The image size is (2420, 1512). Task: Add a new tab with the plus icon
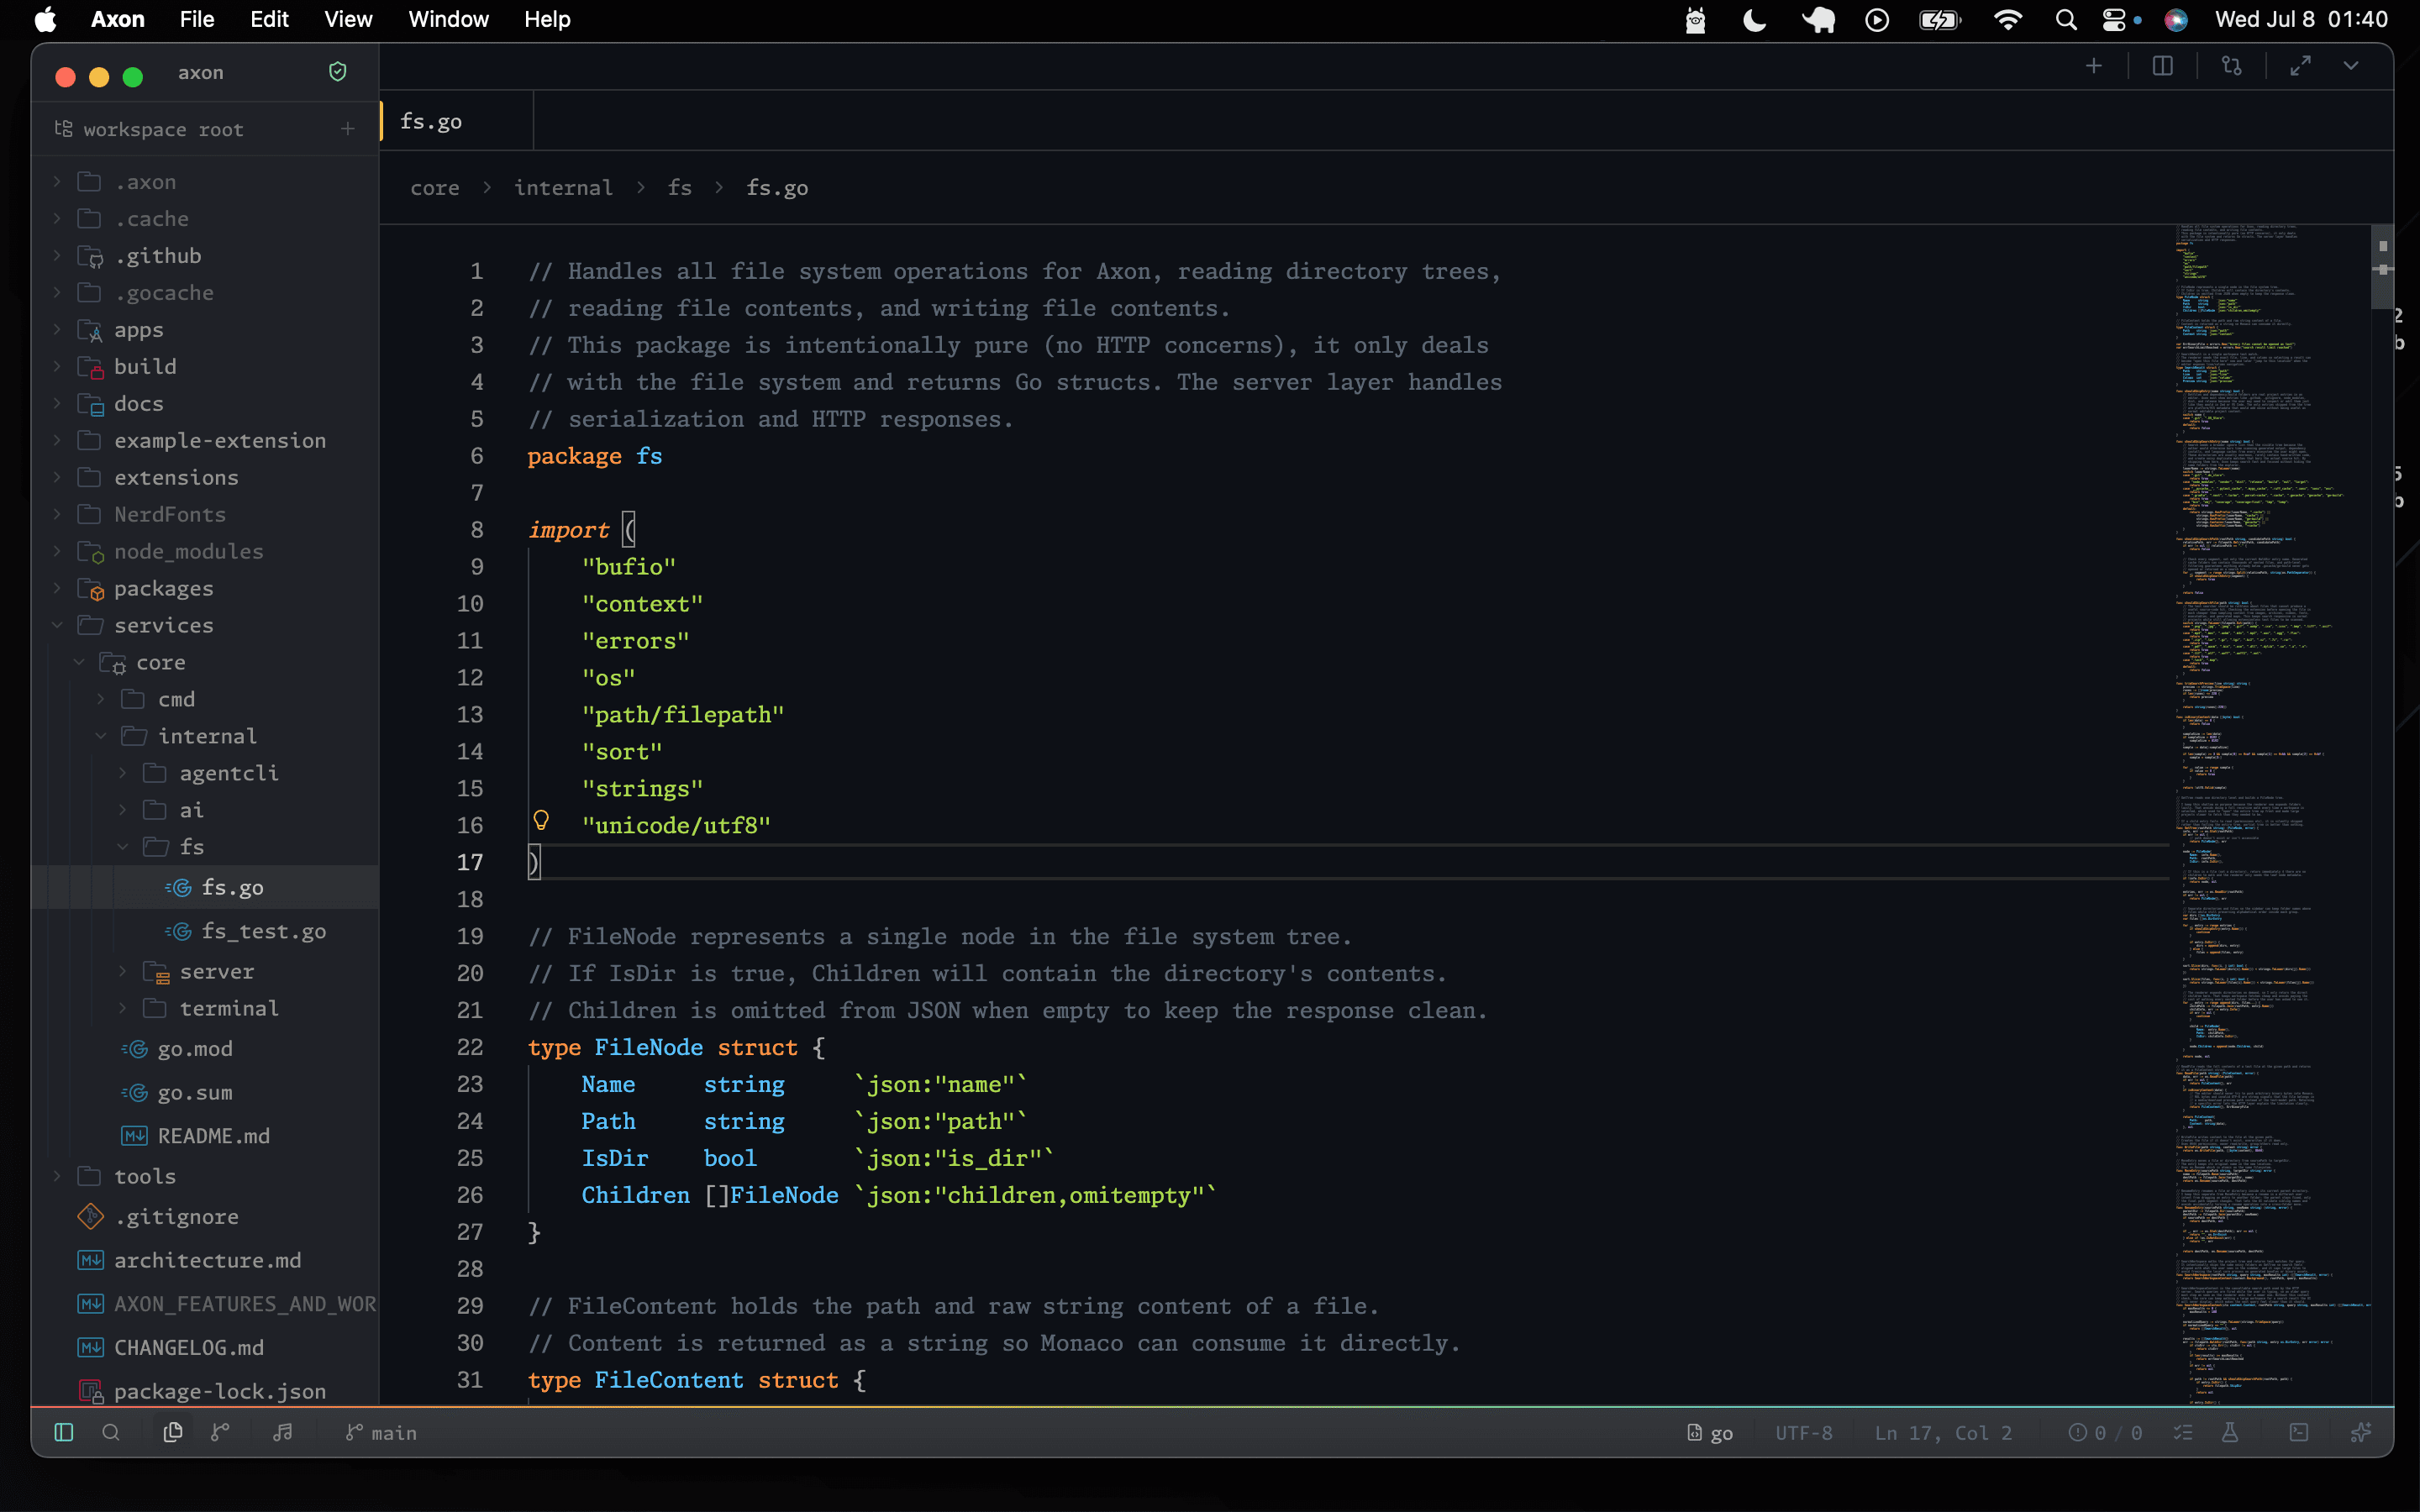click(2094, 66)
